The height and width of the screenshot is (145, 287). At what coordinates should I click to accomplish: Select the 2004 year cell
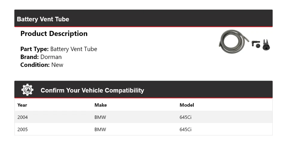click(22, 117)
